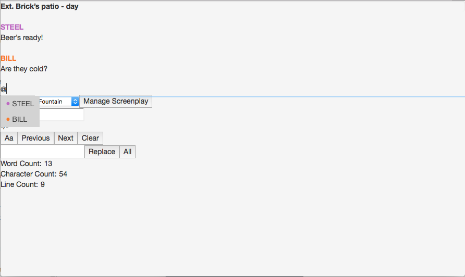Focus the search field beside the suggestion popup
Screen dimensions: 465x277
click(62, 115)
